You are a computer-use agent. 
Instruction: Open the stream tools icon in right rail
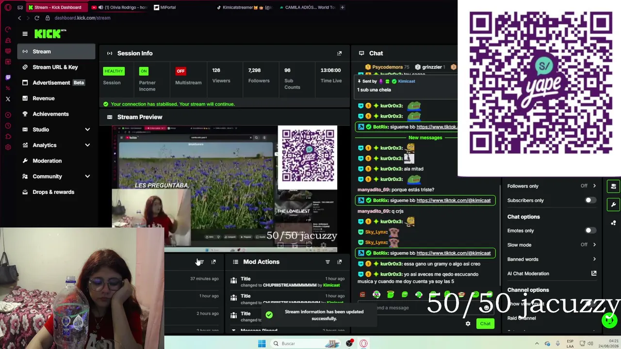click(x=613, y=187)
